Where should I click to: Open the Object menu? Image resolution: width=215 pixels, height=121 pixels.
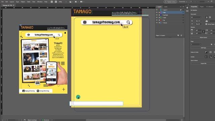[23, 2]
